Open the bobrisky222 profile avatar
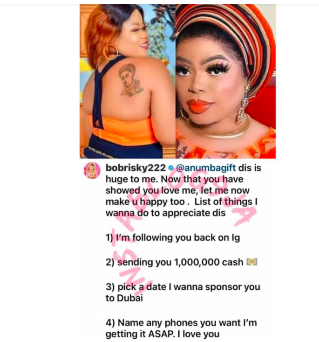319x342 pixels. point(92,170)
